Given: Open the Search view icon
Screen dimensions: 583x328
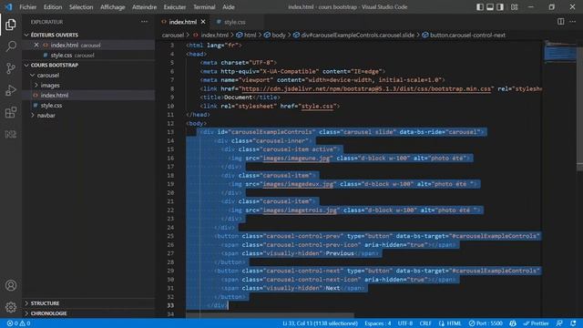Looking at the screenshot, I should click(11, 46).
